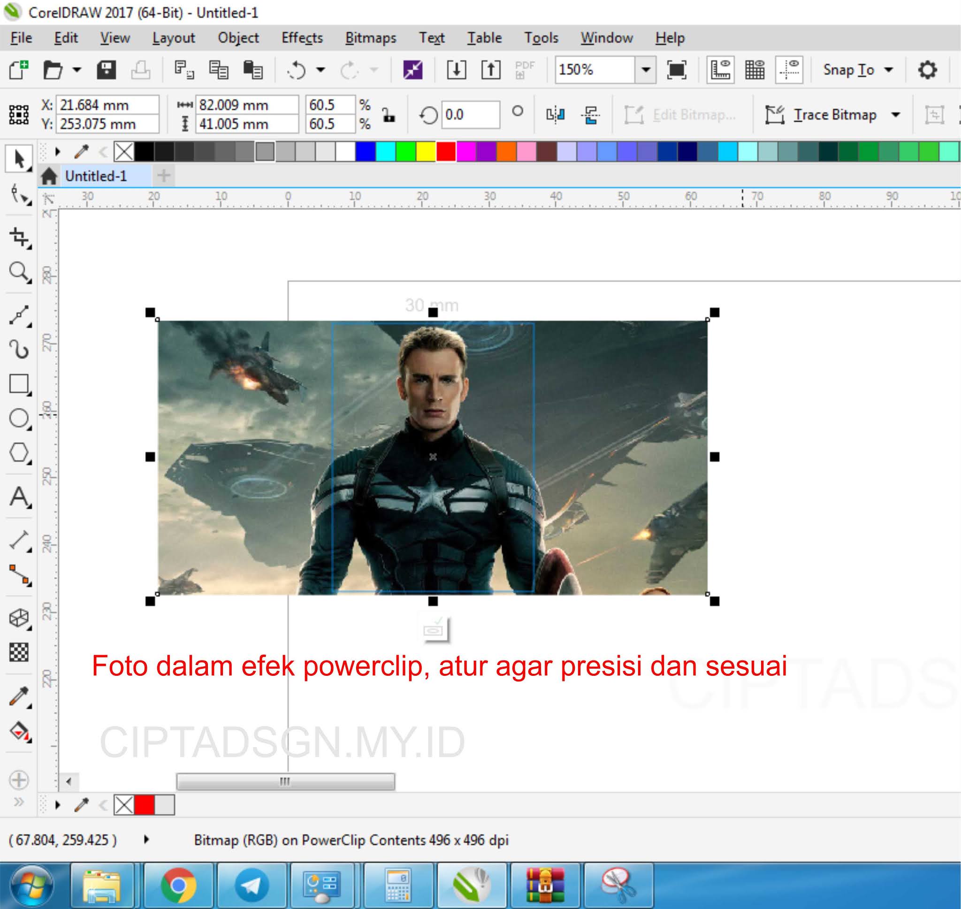Image resolution: width=961 pixels, height=909 pixels.
Task: Toggle the lock ratio padlock in property bar
Action: pos(390,115)
